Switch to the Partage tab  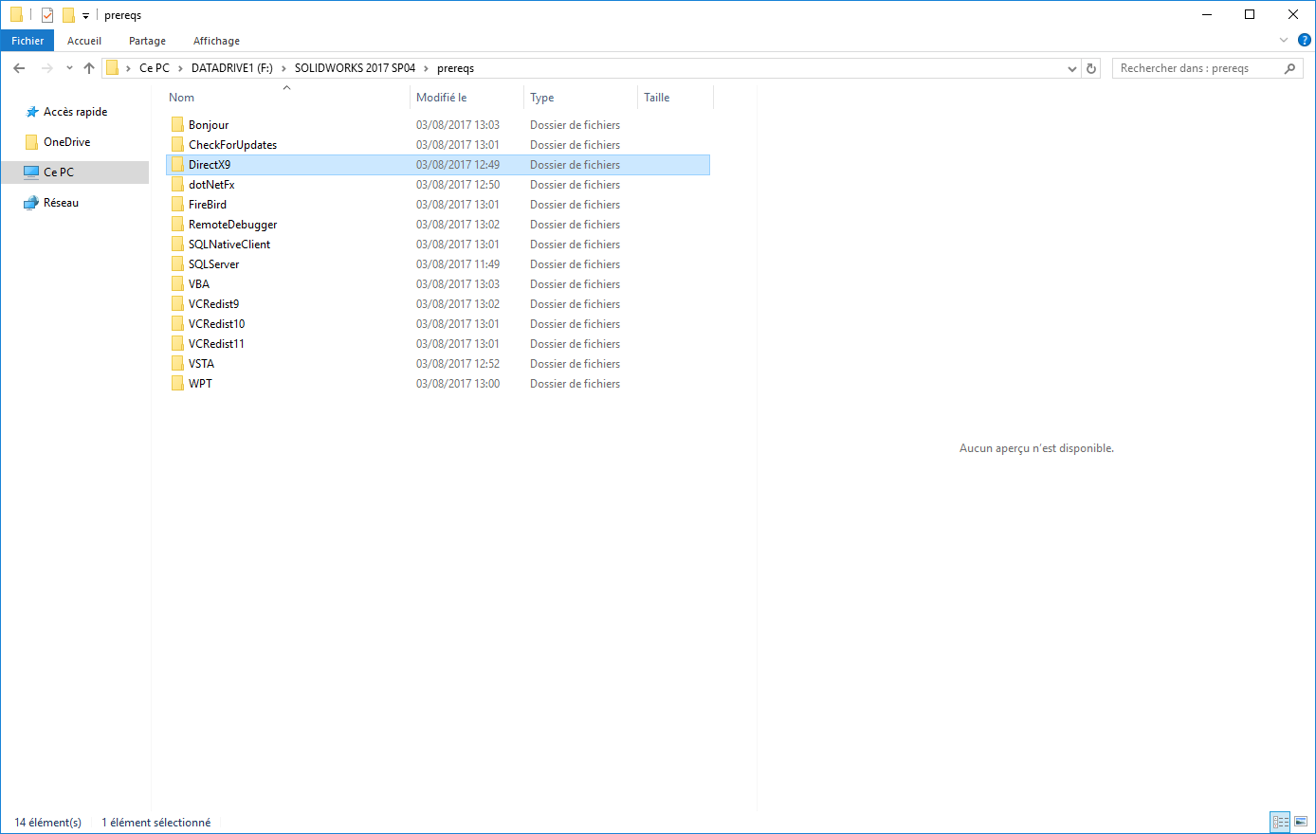pos(147,41)
